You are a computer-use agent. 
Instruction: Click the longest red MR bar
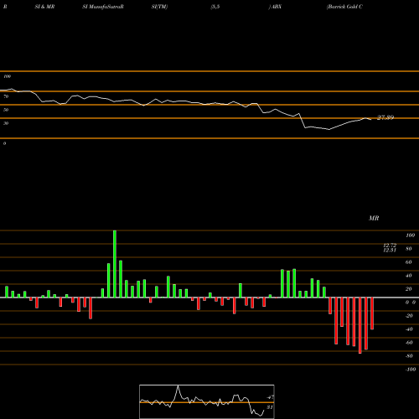tap(360, 325)
